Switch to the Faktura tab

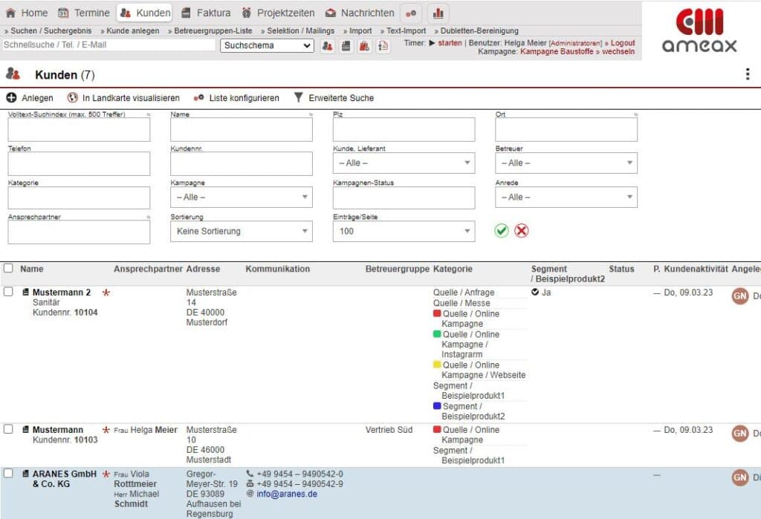pos(207,13)
